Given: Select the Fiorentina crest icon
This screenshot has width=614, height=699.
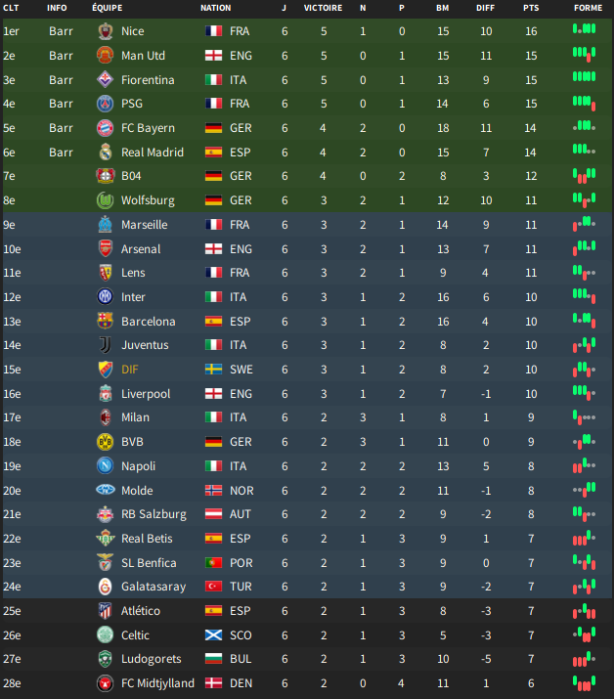Looking at the screenshot, I should [x=106, y=80].
